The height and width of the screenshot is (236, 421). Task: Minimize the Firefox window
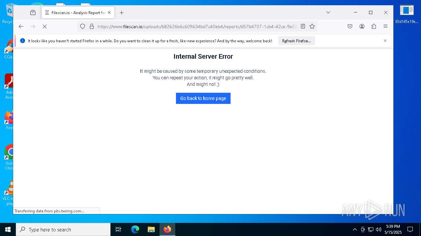[x=355, y=12]
